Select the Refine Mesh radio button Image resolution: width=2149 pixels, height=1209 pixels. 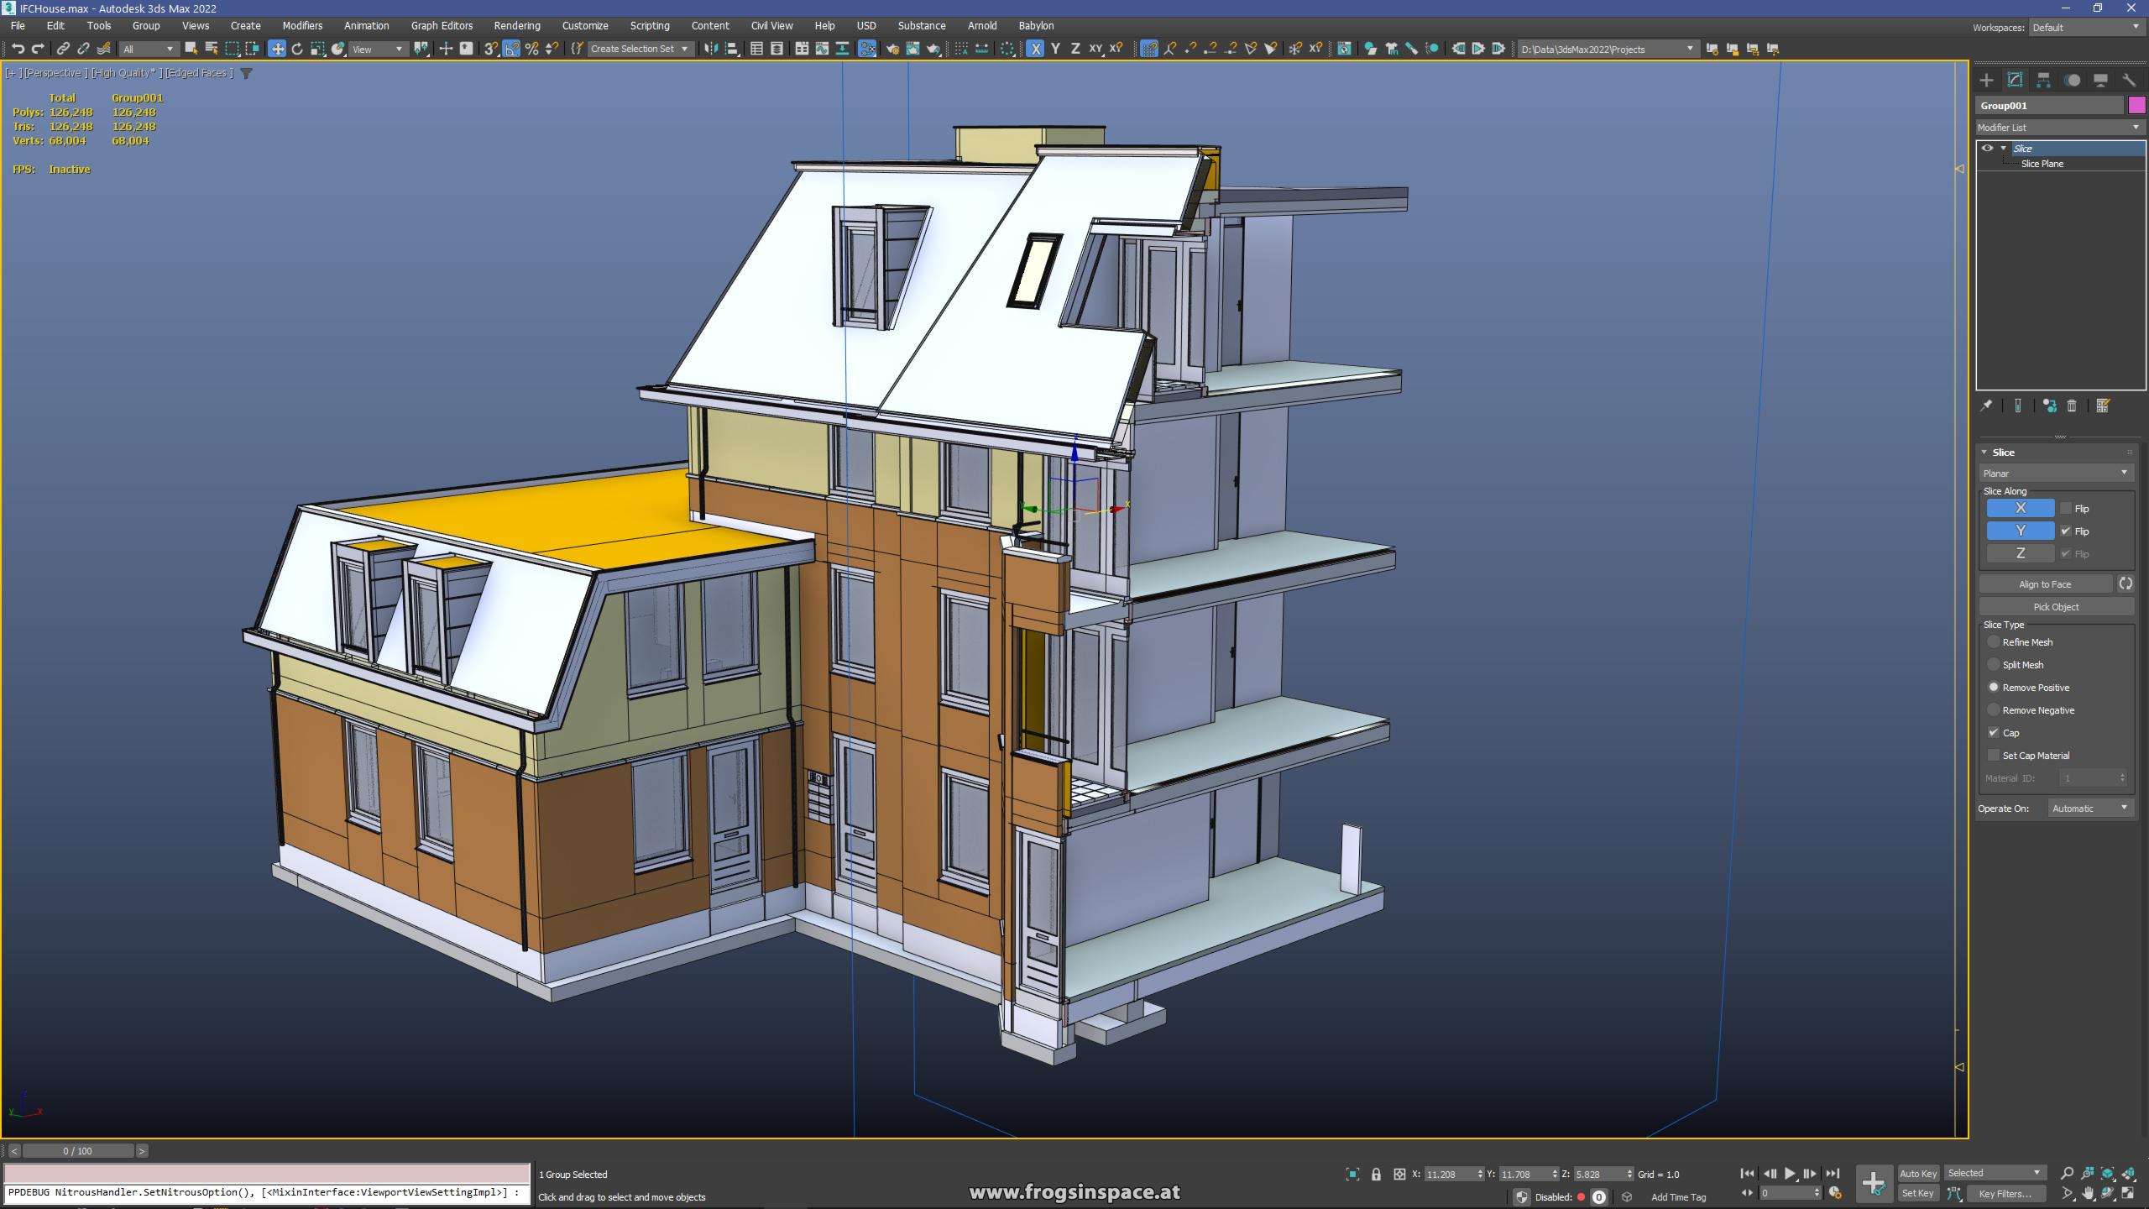tap(1995, 641)
